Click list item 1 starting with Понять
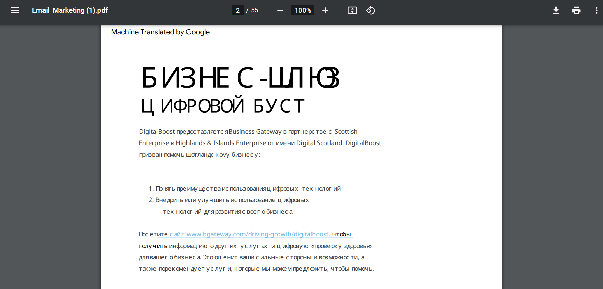This screenshot has width=603, height=289. (245, 189)
